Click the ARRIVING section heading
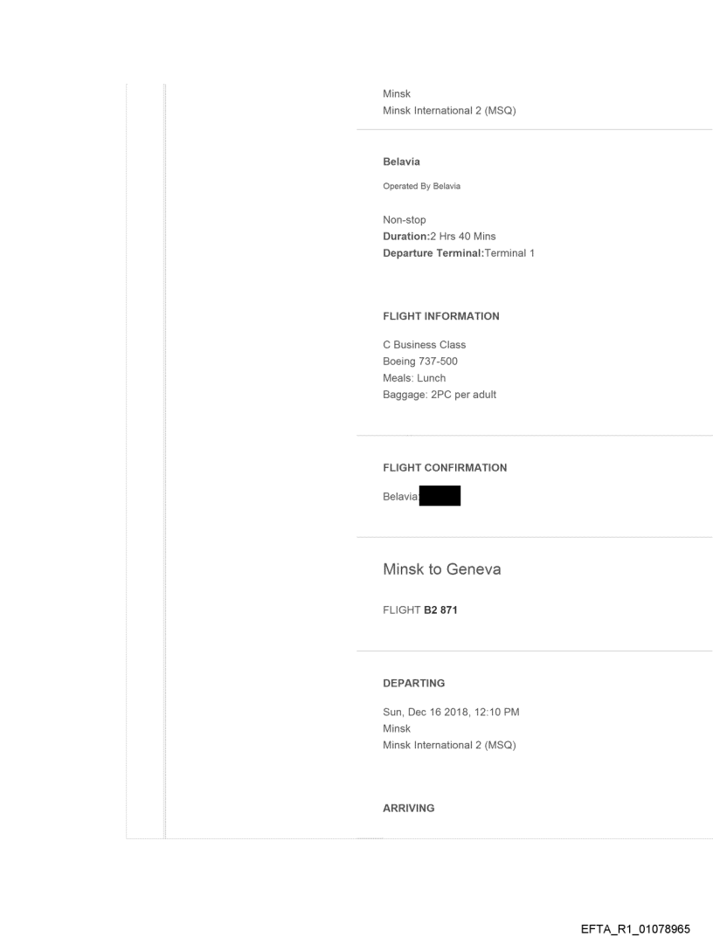Screen dimensions: 713x937 coord(409,809)
